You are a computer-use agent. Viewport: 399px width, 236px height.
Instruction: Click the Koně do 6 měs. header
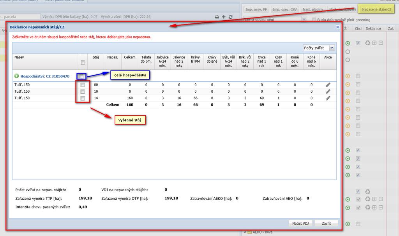295,61
